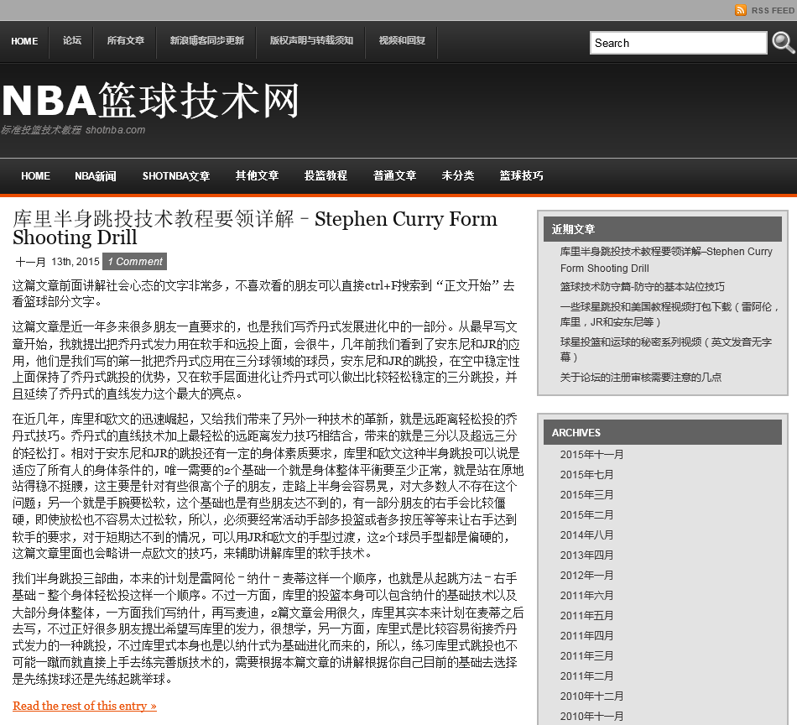797x725 pixels.
Task: Open the 新浪博客同步更新 menu item
Action: click(x=207, y=40)
